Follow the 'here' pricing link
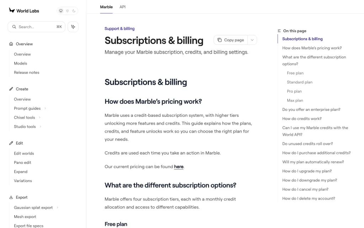This screenshot has width=364, height=228. [179, 167]
